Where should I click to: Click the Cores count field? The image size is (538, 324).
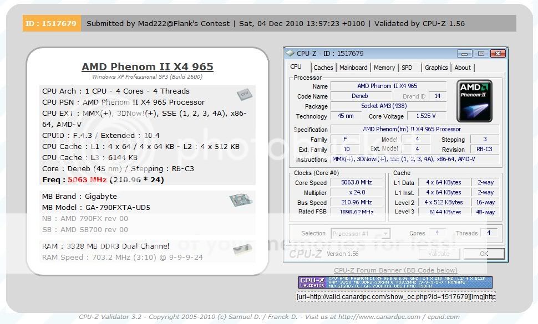point(437,233)
